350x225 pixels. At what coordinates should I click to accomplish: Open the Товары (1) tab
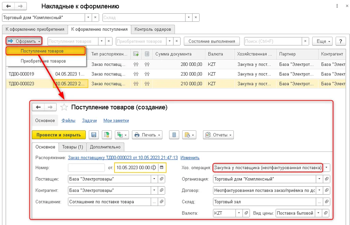(72, 147)
